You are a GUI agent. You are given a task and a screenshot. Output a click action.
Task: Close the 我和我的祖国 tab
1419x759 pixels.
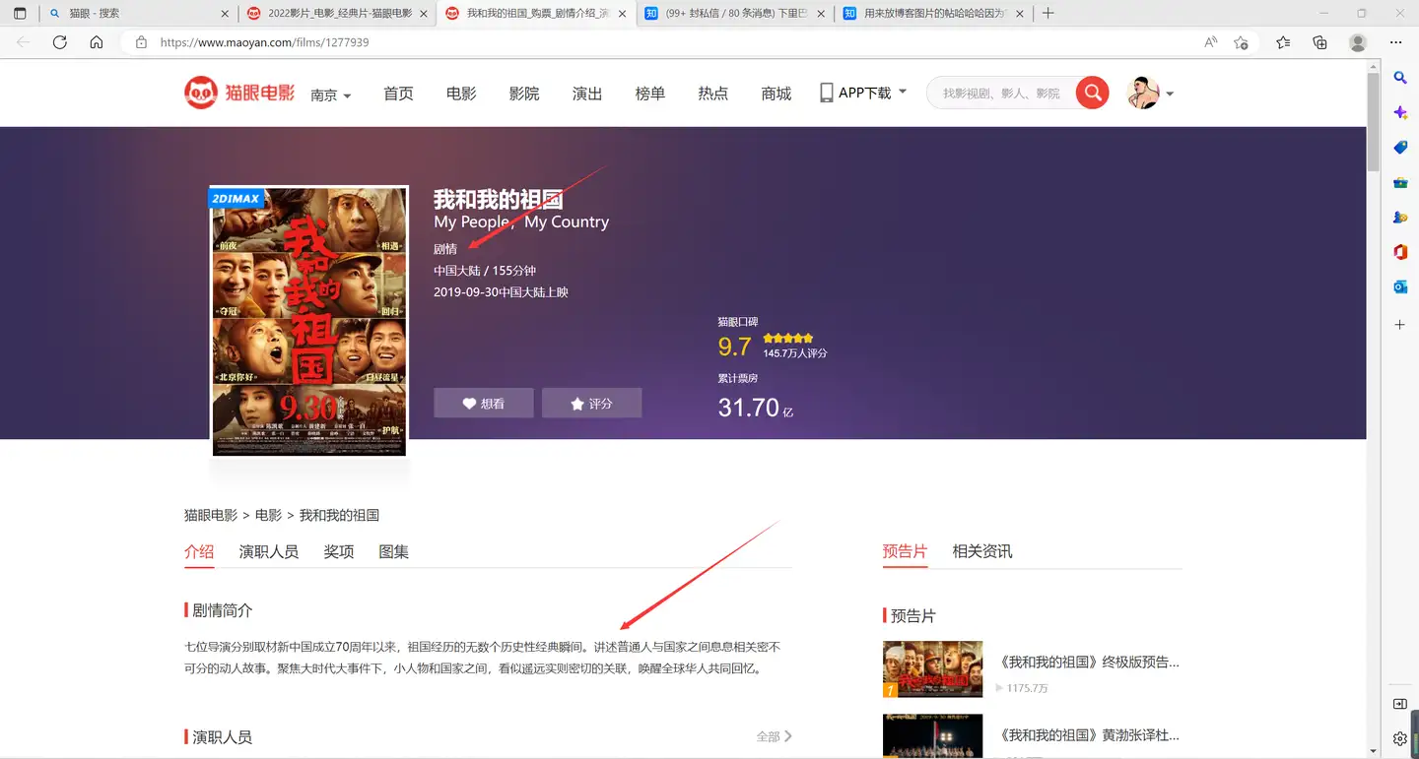[623, 14]
